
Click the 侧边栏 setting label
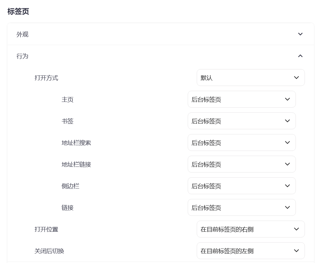[70, 186]
